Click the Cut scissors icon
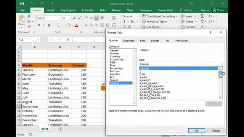Image resolution: width=244 pixels, height=137 pixels. 29,16
